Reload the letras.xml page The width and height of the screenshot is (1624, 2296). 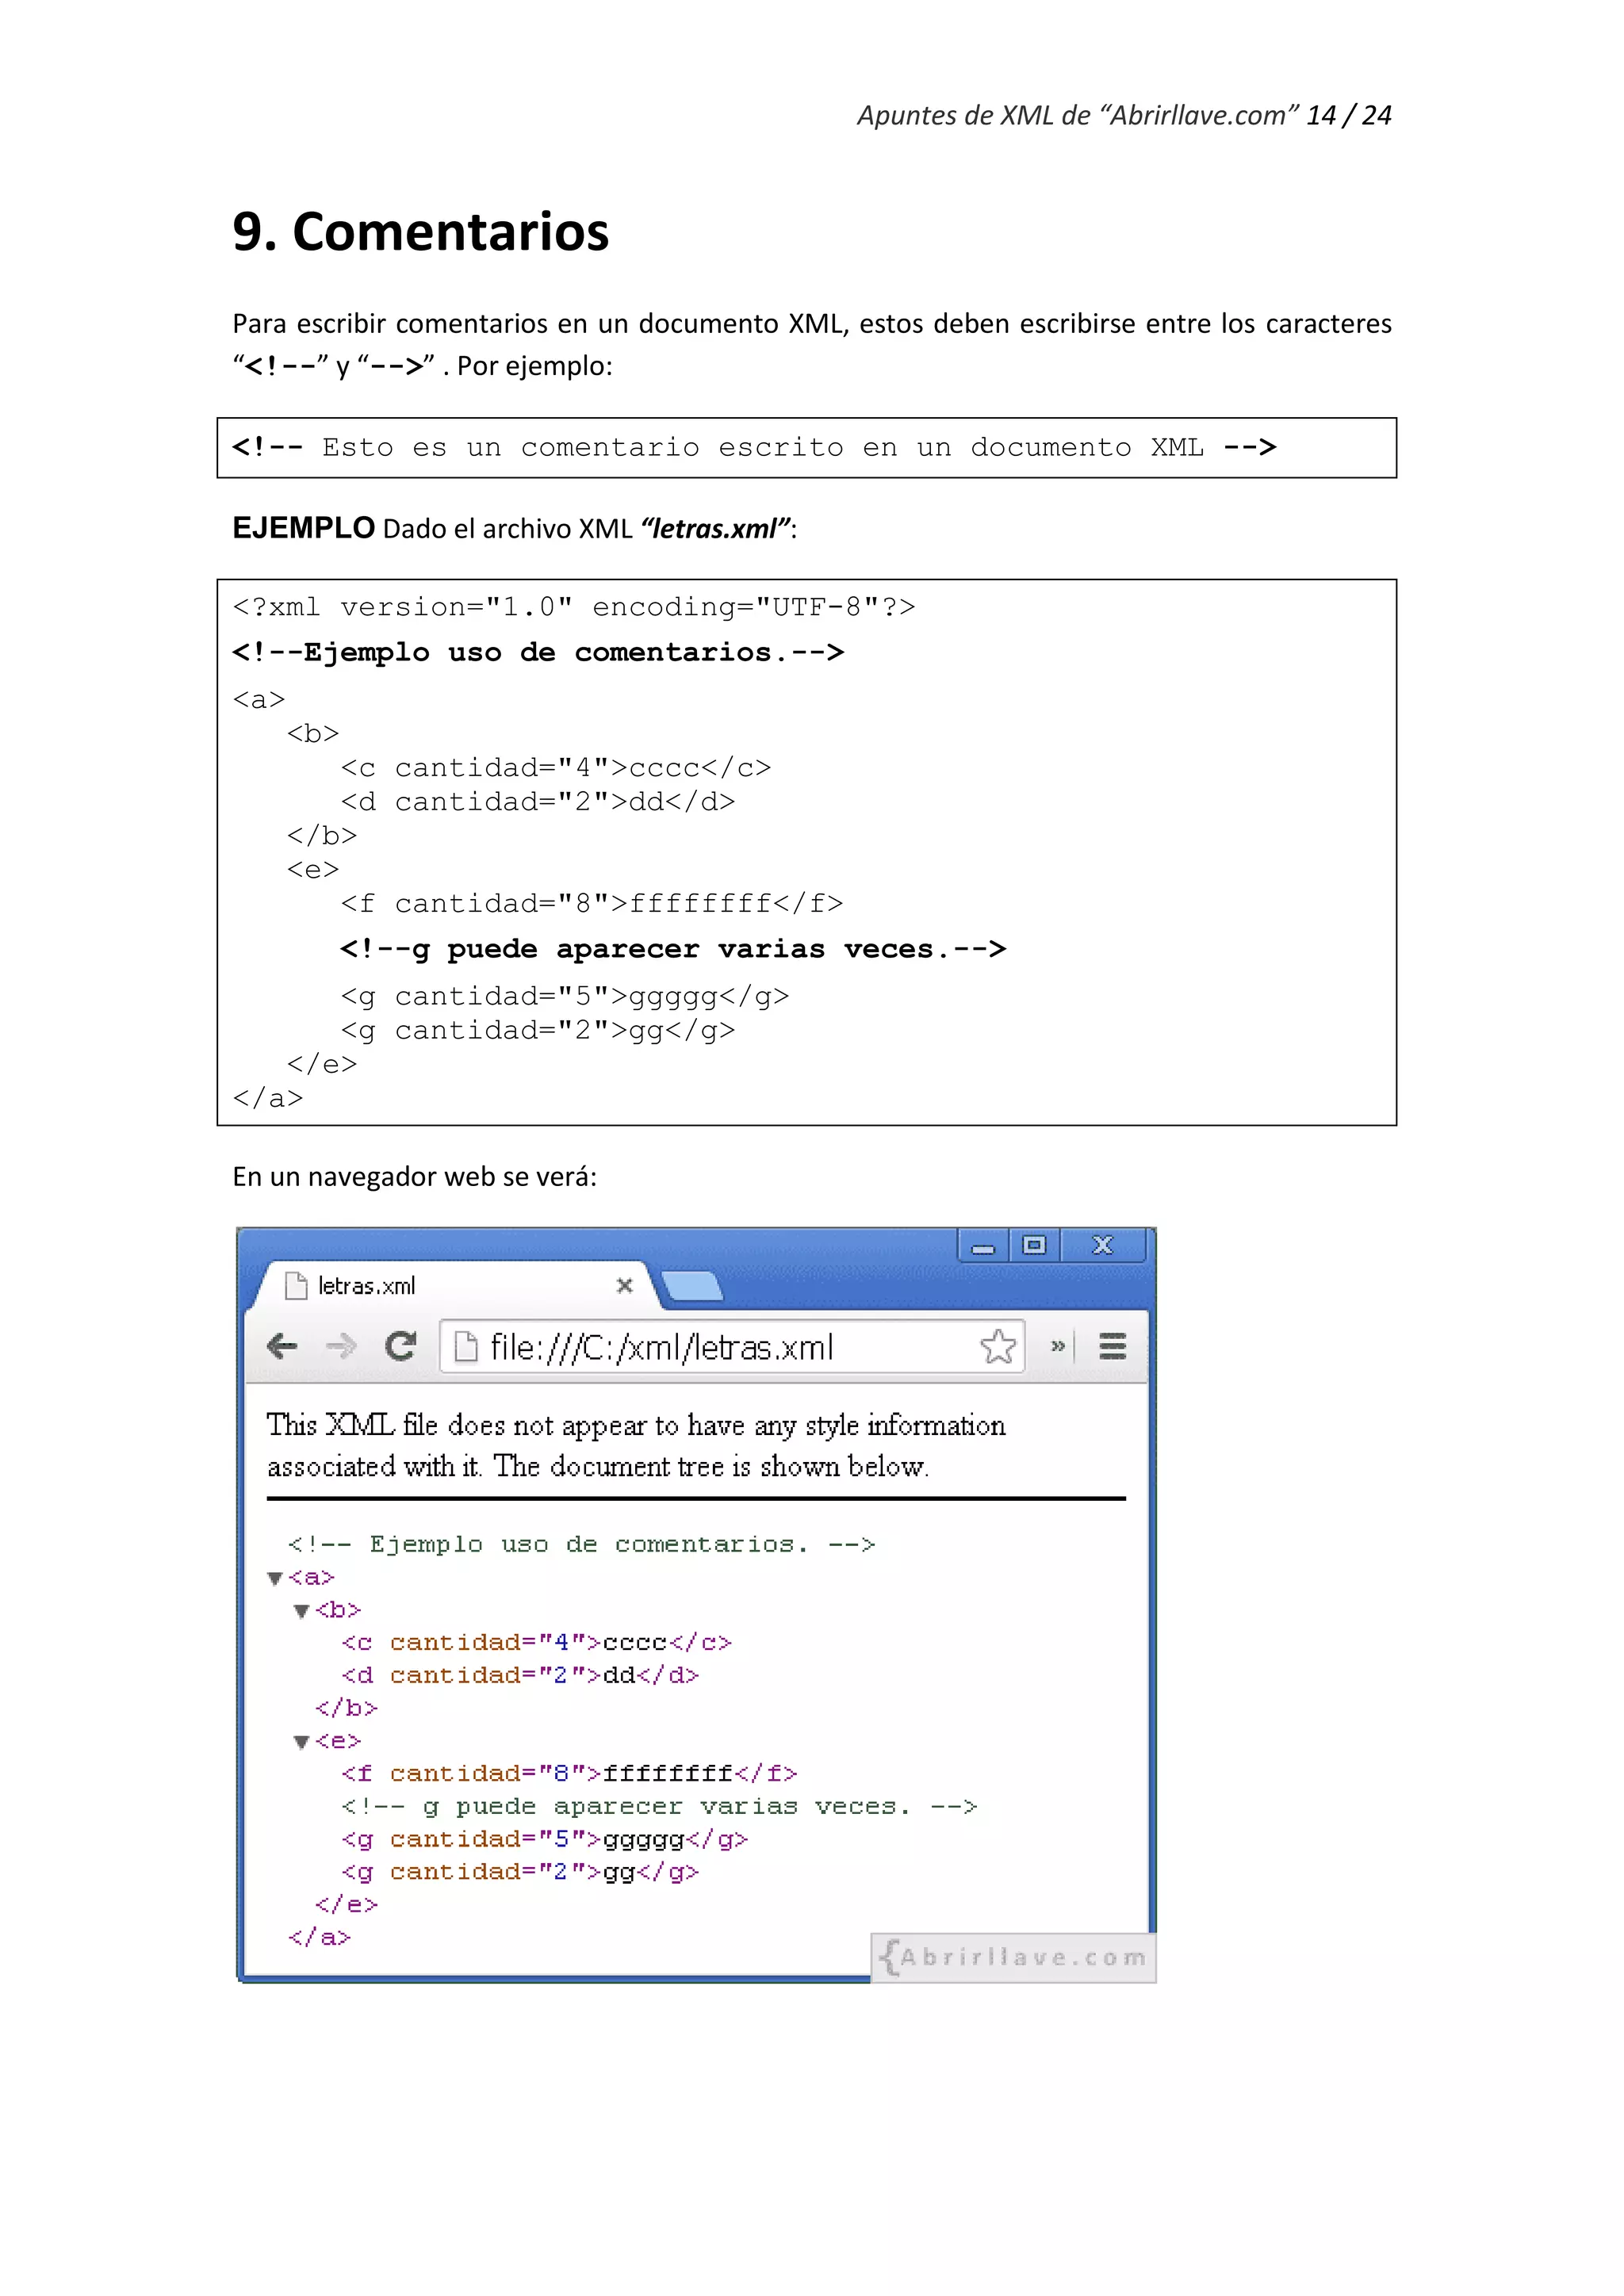pyautogui.click(x=401, y=1346)
